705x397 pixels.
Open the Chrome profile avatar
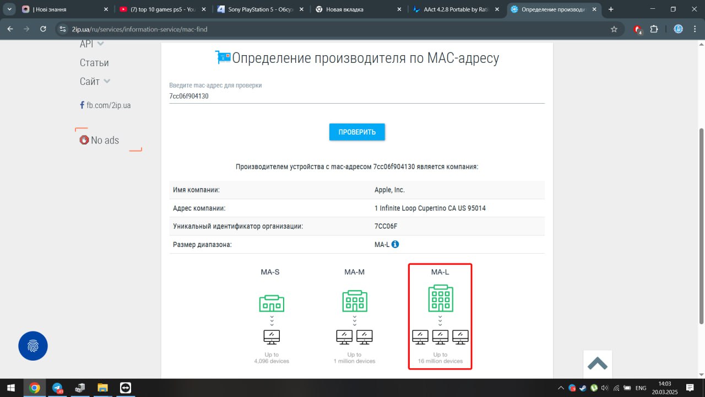(679, 29)
